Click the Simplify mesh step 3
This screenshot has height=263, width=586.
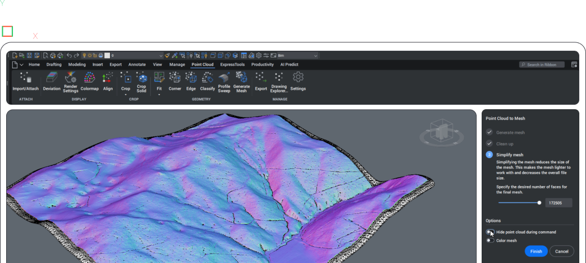tap(505, 155)
